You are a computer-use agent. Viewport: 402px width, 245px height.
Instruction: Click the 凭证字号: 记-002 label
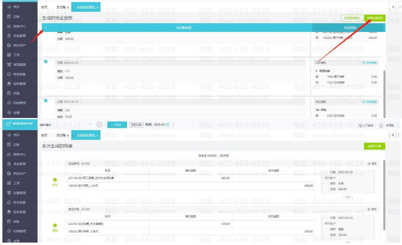pos(79,164)
